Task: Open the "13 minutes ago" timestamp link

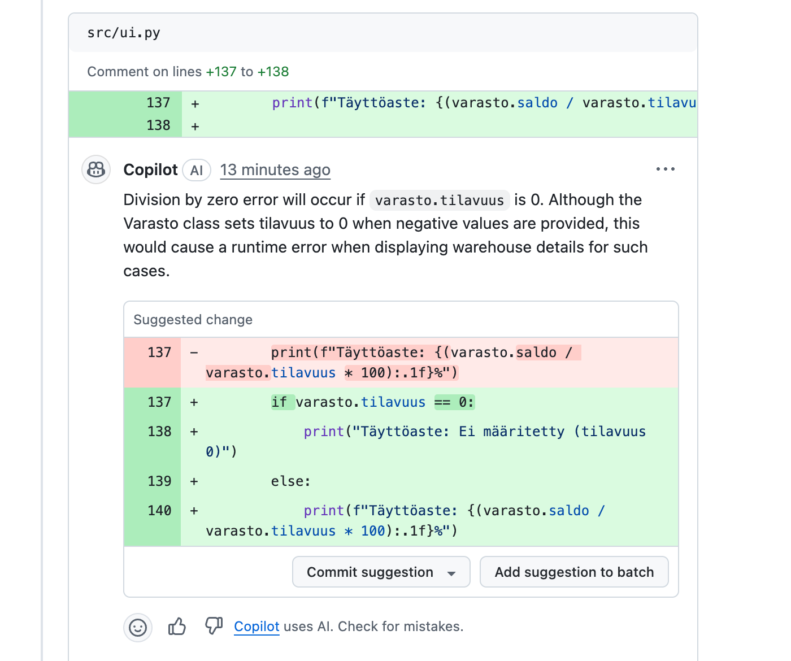Action: (x=275, y=170)
